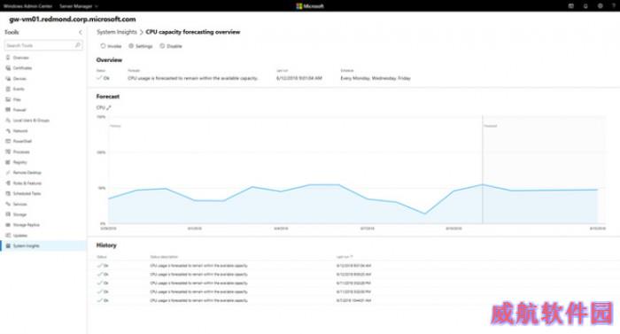Select the Events tool icon

8,89
